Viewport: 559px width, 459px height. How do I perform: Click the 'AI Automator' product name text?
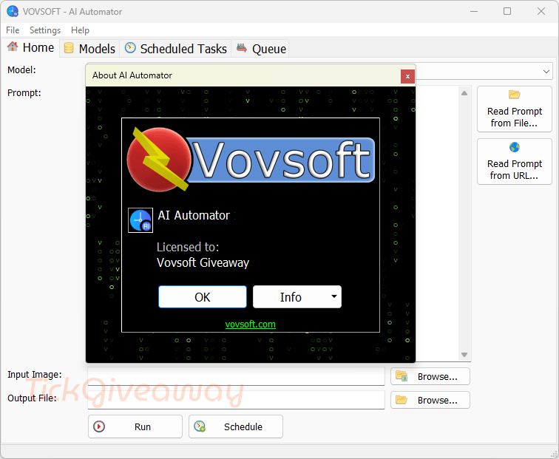[x=194, y=215]
